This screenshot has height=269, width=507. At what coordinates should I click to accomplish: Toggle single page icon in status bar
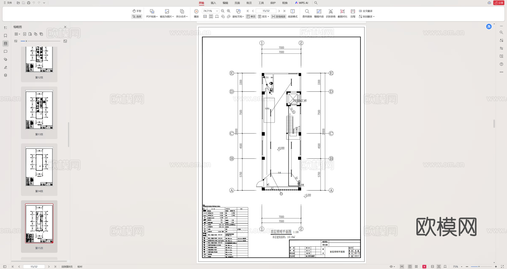coord(410,267)
